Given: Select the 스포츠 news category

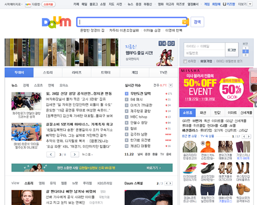Looking at the screenshot, I should [x=38, y=85].
